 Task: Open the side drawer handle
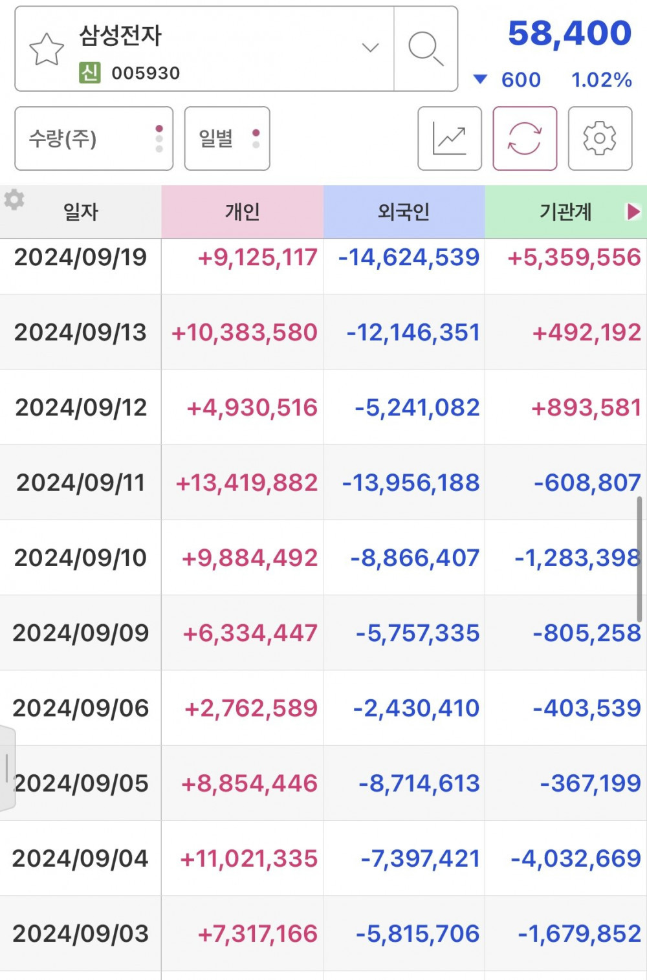(x=7, y=768)
